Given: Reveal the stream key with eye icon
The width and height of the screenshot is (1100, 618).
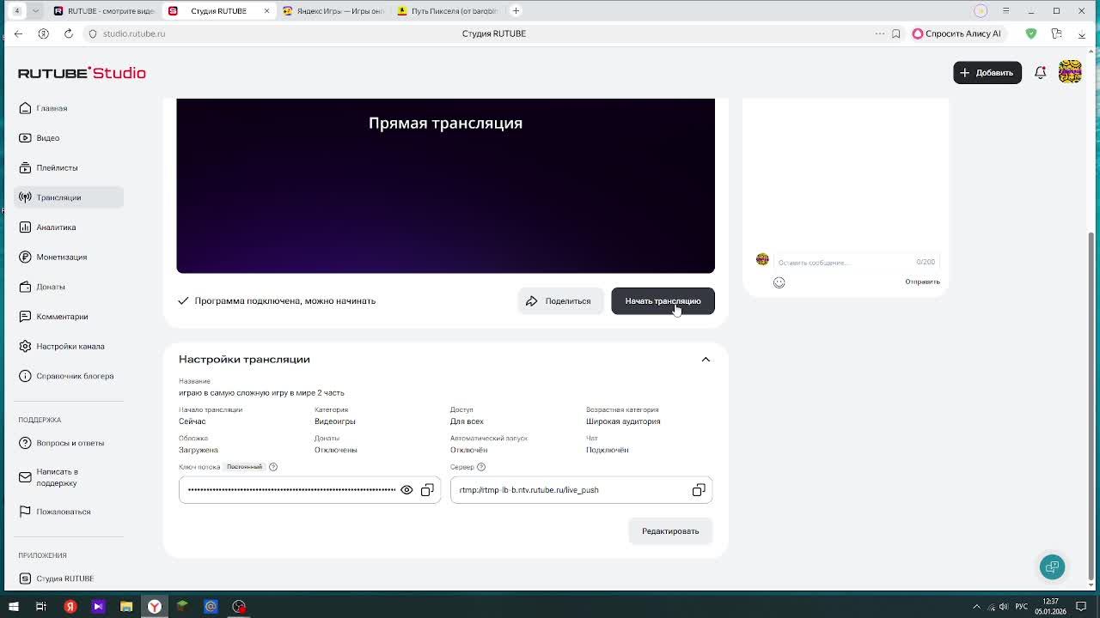Looking at the screenshot, I should (406, 490).
